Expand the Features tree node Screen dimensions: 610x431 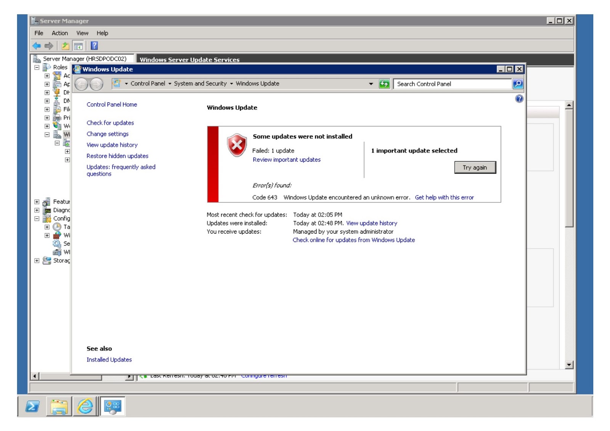coord(37,202)
